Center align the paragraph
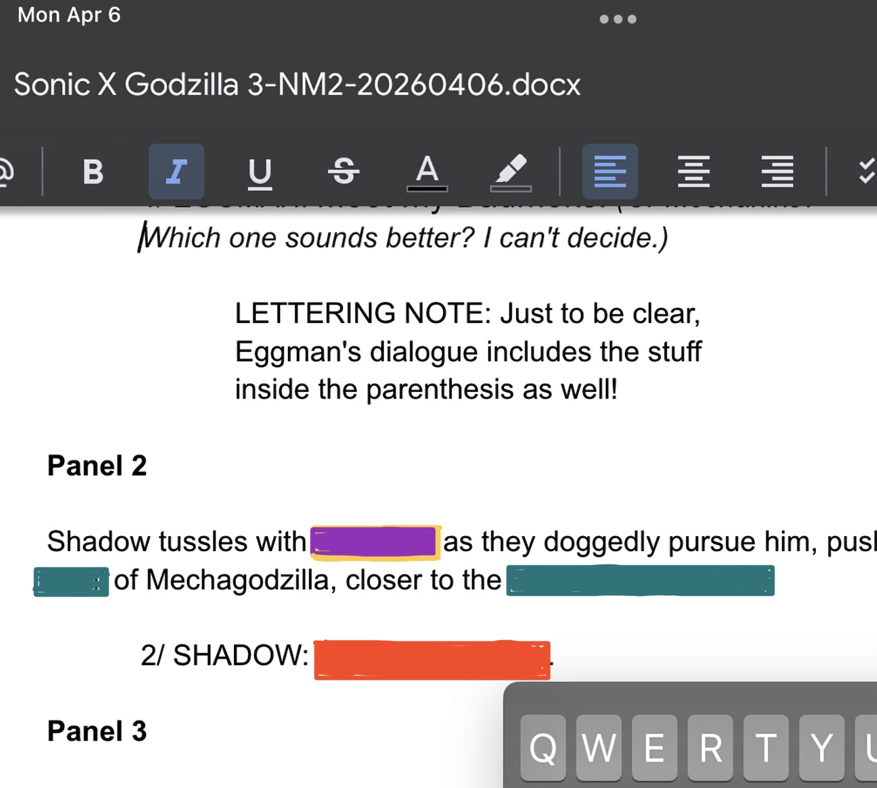877x788 pixels. (x=693, y=172)
